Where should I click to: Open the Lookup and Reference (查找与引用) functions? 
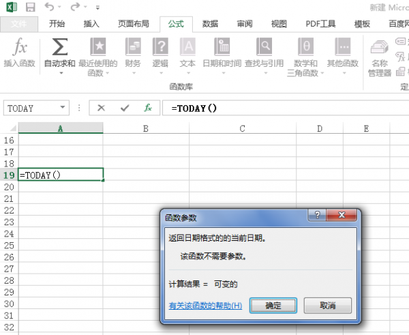264,47
